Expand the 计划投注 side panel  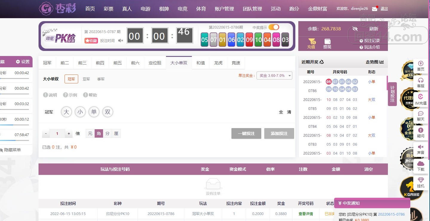392,94
